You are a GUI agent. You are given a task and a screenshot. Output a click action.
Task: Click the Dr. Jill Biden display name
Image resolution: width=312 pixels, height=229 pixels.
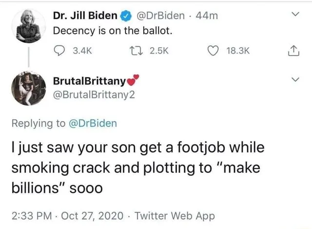[85, 16]
